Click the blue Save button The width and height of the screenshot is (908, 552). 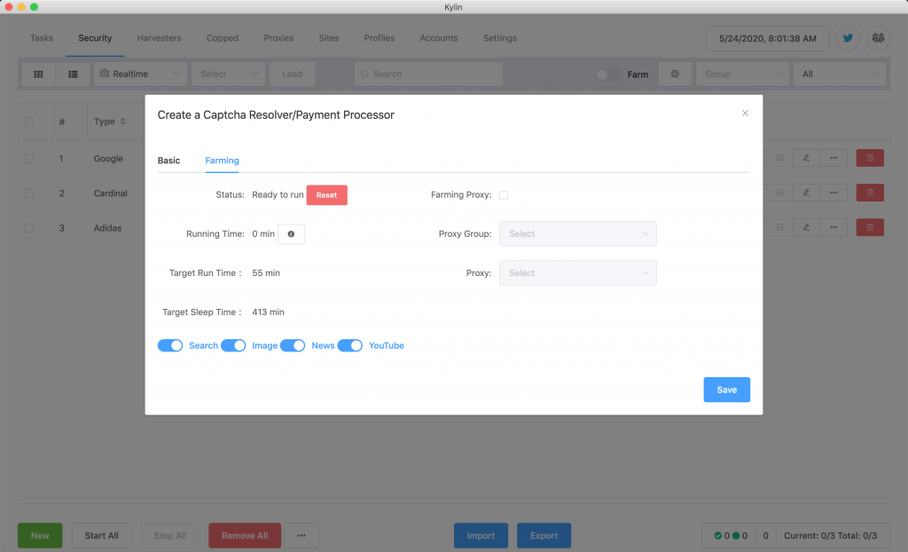pyautogui.click(x=726, y=390)
